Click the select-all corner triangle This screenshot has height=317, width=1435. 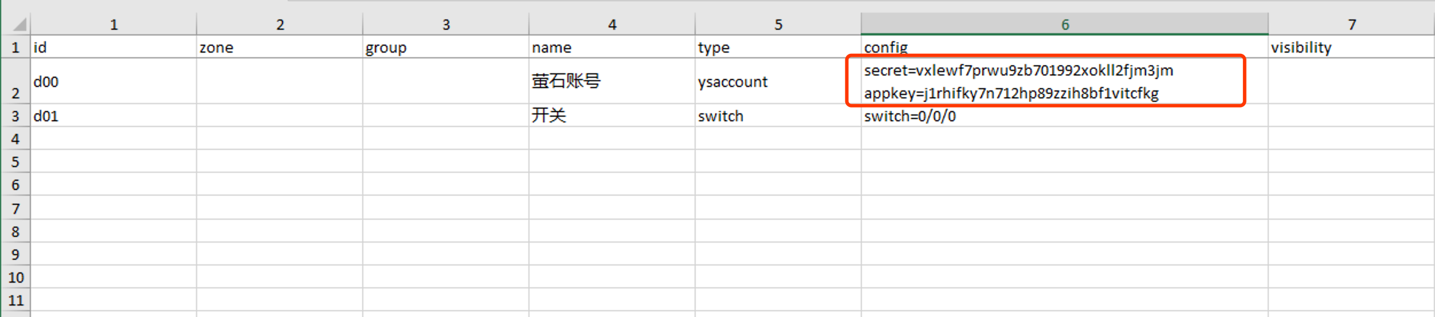pos(20,24)
